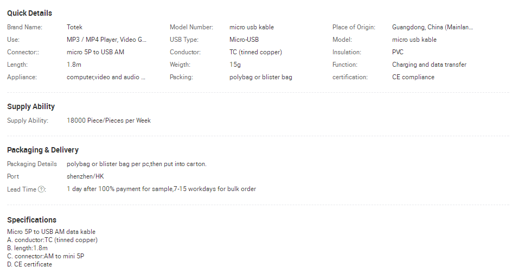The width and height of the screenshot is (518, 273).
Task: Click the Totek brand name value
Action: (74, 27)
